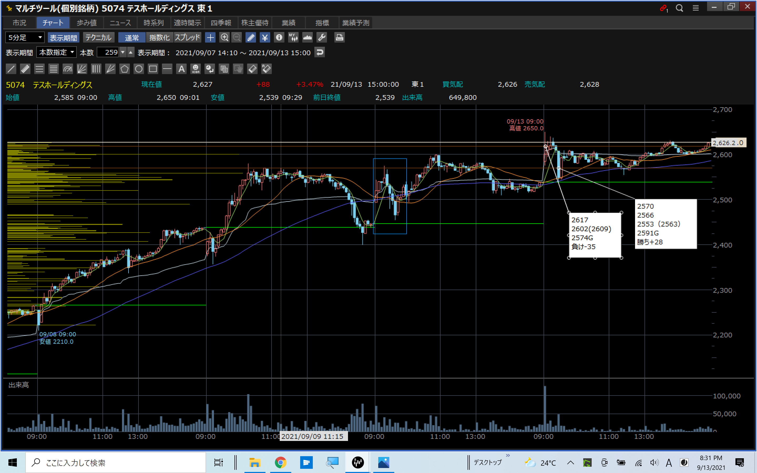Screen dimensions: 757x473
Task: Select the text annotation A tool
Action: [181, 69]
